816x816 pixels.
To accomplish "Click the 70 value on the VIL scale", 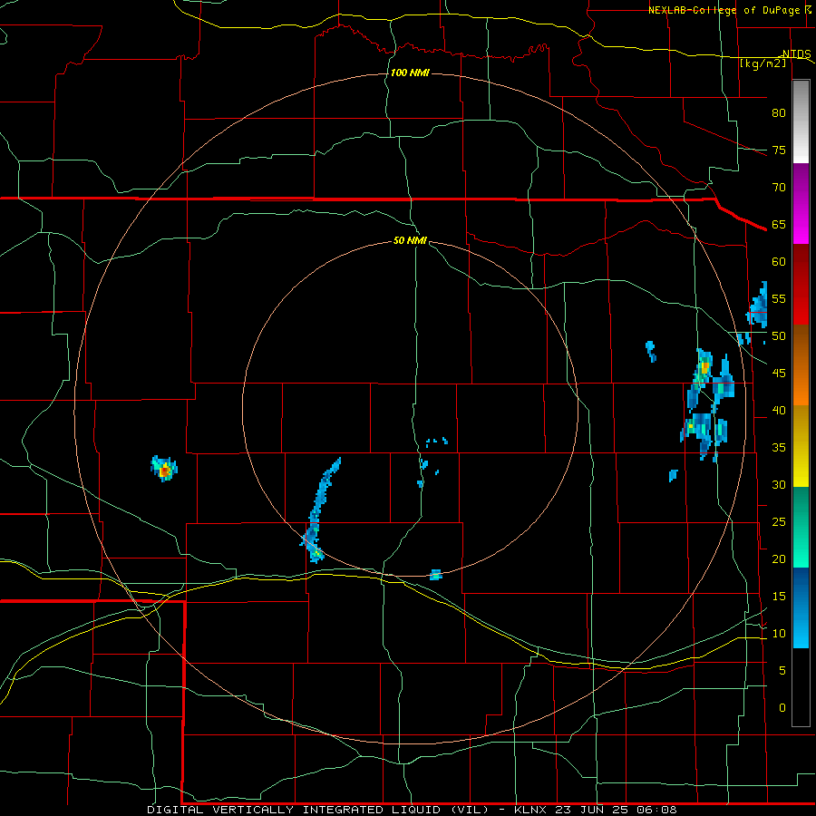I will point(779,188).
